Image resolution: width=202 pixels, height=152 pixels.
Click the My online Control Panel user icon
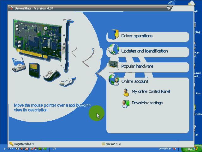126,92
